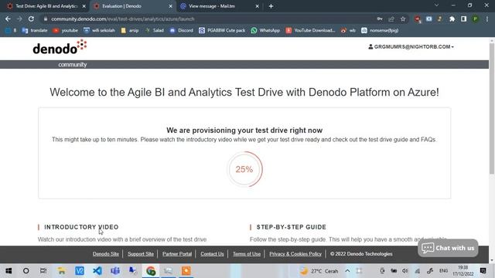
Task: Close the View message - Mail.tm tab
Action: [257, 6]
